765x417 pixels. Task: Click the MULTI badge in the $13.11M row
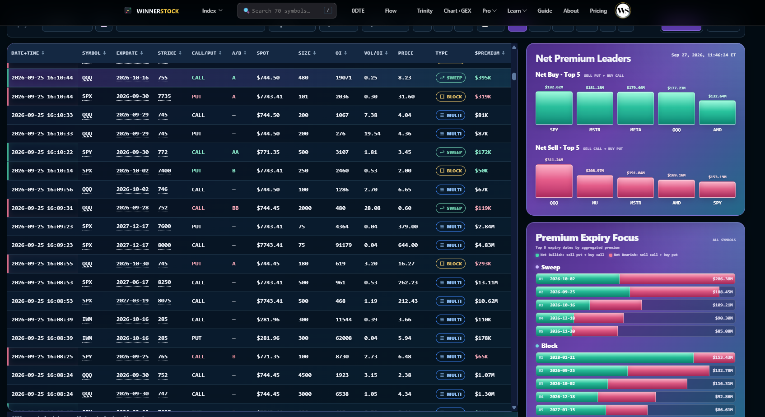pyautogui.click(x=450, y=283)
